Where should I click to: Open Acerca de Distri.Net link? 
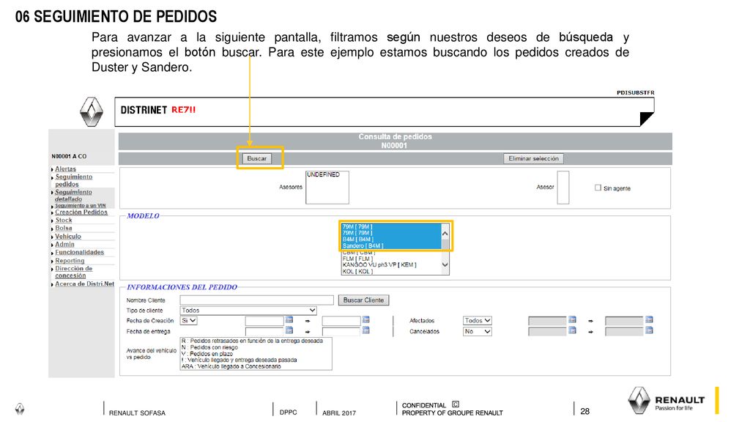[x=85, y=284]
